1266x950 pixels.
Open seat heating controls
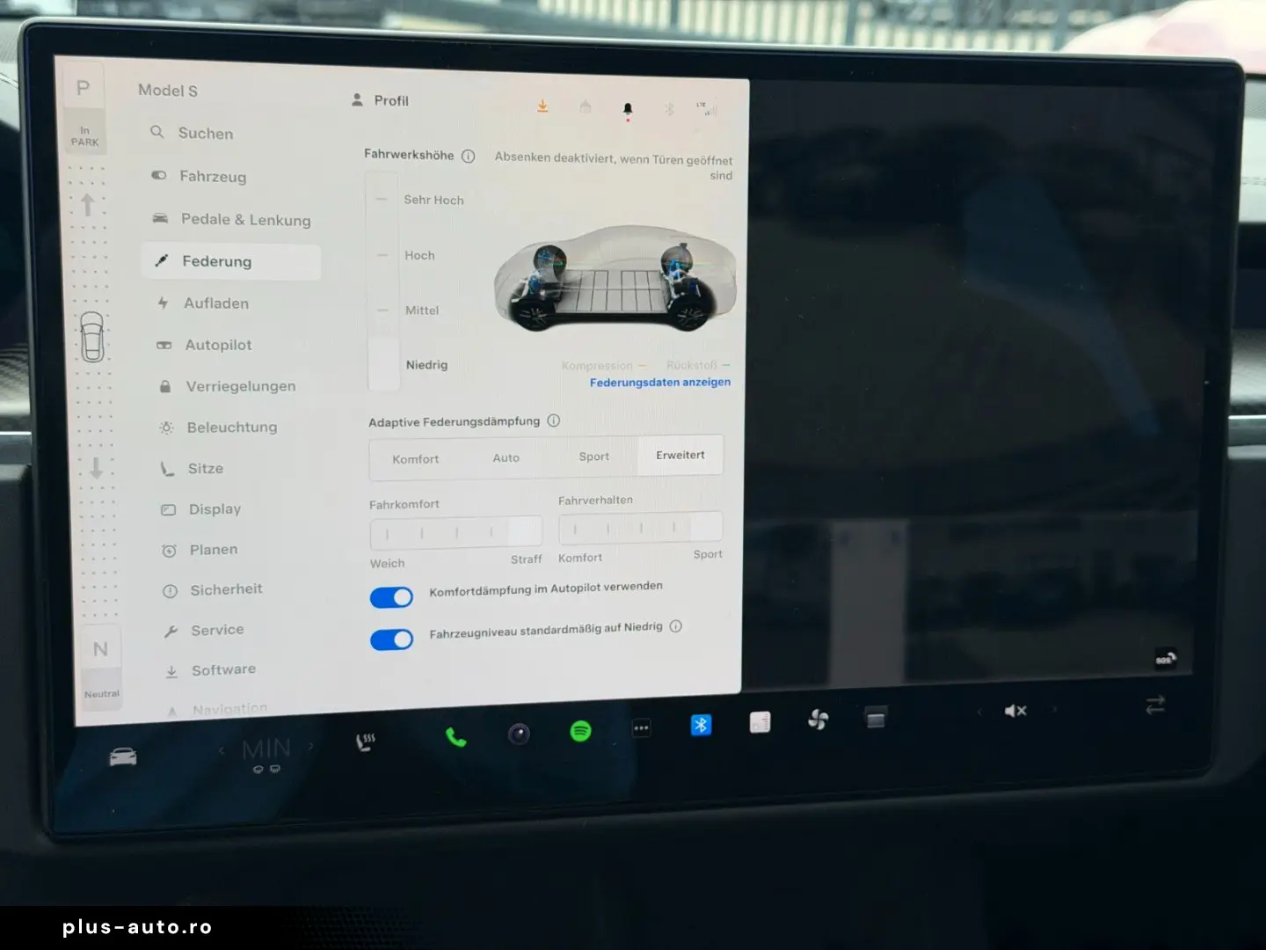tap(366, 742)
